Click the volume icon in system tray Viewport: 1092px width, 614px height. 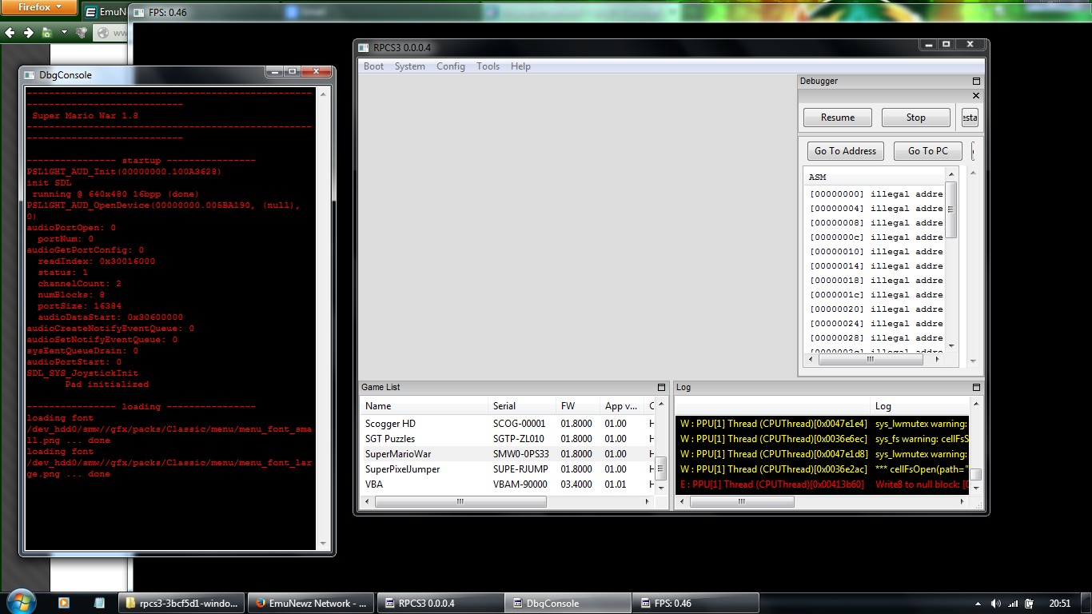point(995,604)
